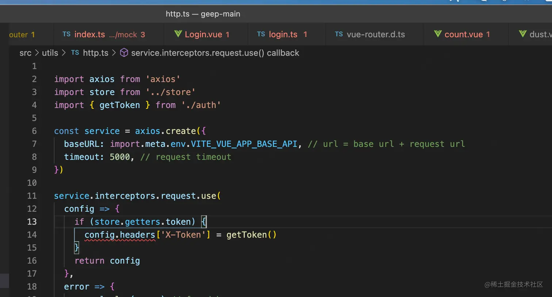Click the '../store' import path on line 3
Screen dimensions: 552x297
[x=170, y=92]
